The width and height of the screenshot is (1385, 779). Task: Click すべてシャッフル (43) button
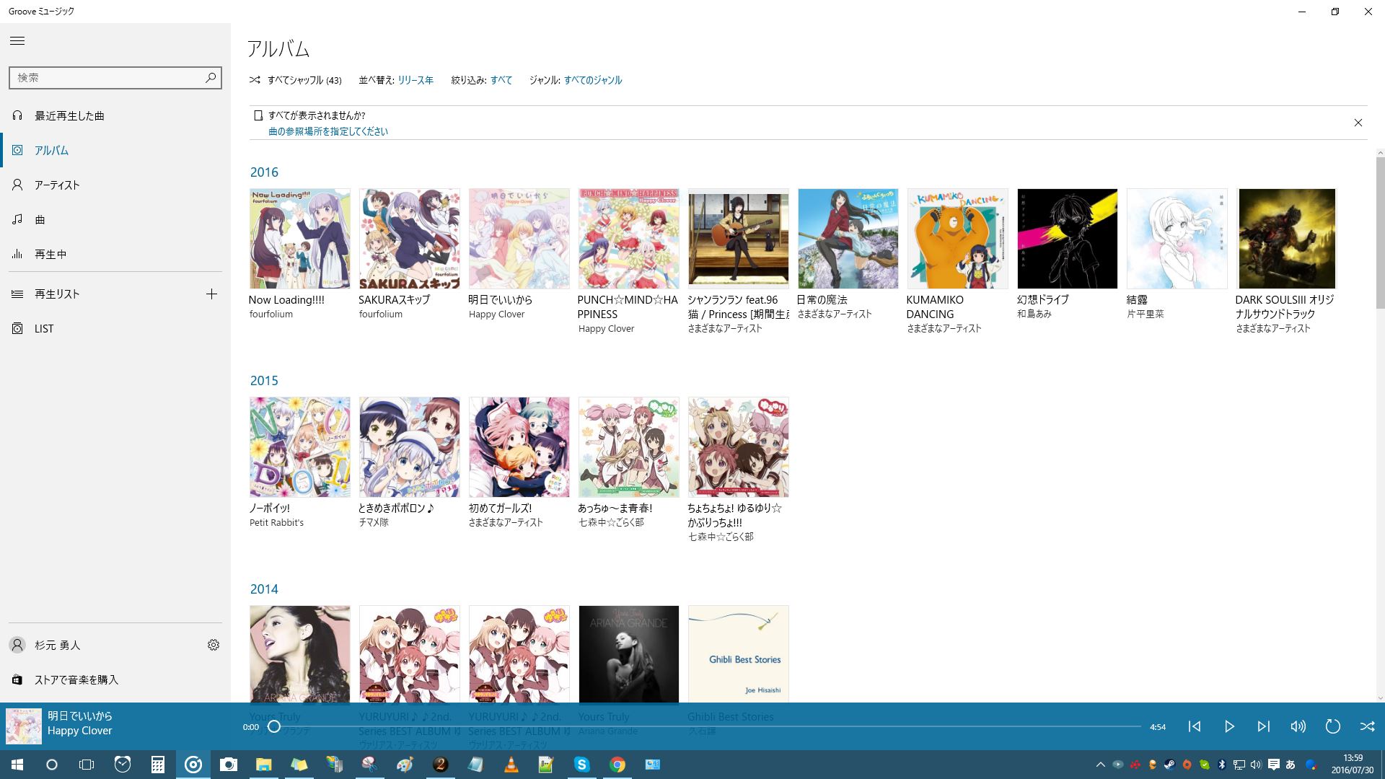(296, 80)
